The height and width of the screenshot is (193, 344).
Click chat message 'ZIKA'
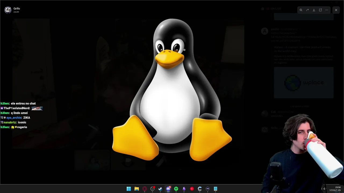tap(27, 118)
